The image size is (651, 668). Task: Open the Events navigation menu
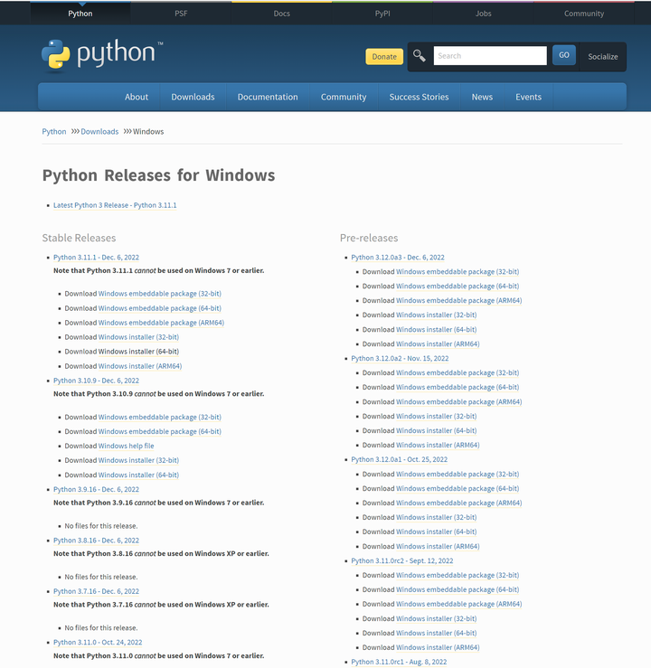point(528,97)
